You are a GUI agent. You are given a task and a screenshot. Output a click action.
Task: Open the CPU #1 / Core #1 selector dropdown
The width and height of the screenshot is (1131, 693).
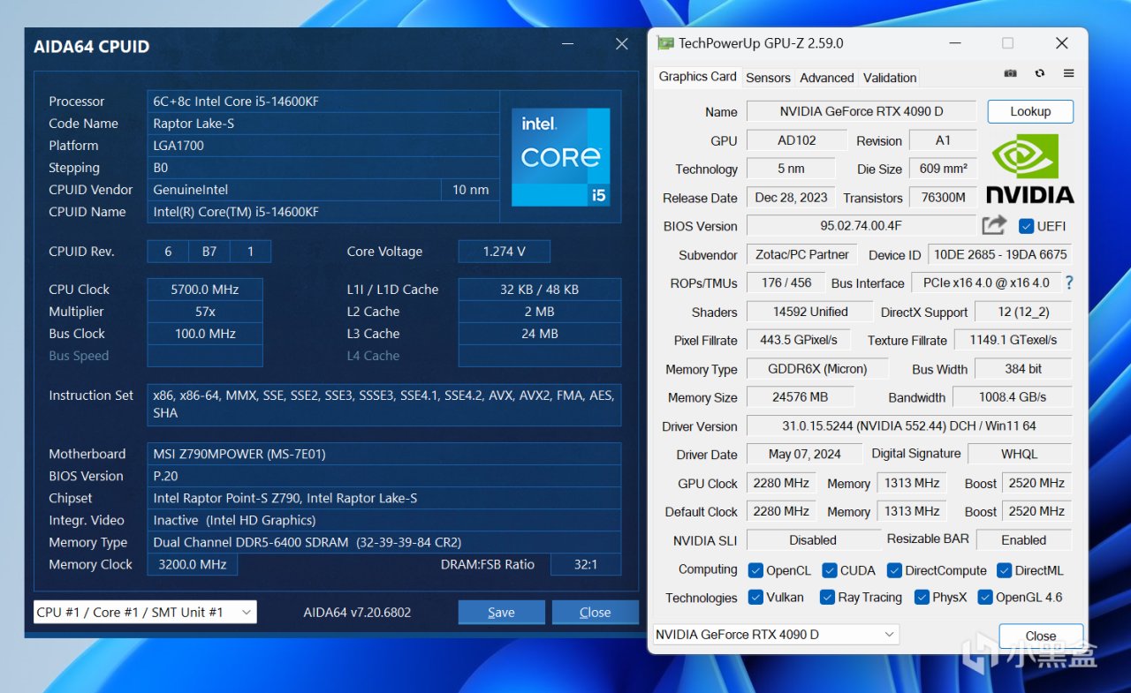(x=145, y=612)
